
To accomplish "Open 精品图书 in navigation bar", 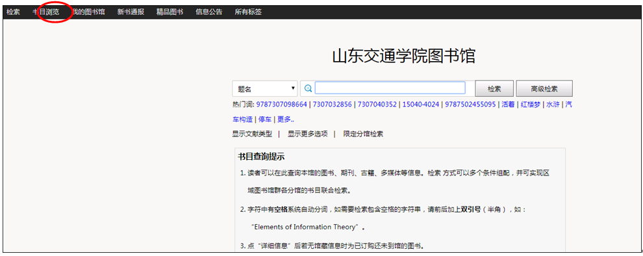I will (170, 12).
